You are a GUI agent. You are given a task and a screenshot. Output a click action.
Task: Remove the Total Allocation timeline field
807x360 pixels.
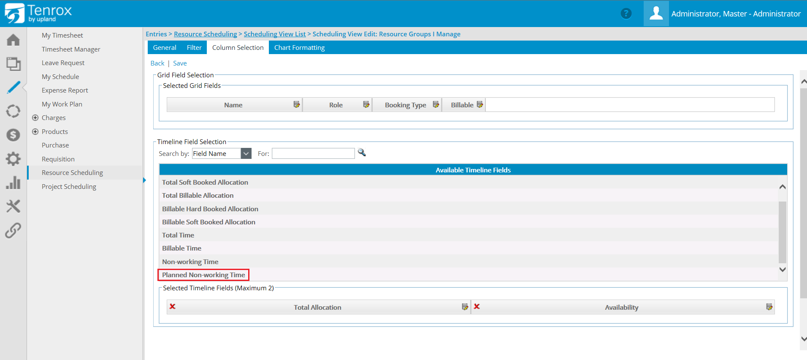[172, 306]
